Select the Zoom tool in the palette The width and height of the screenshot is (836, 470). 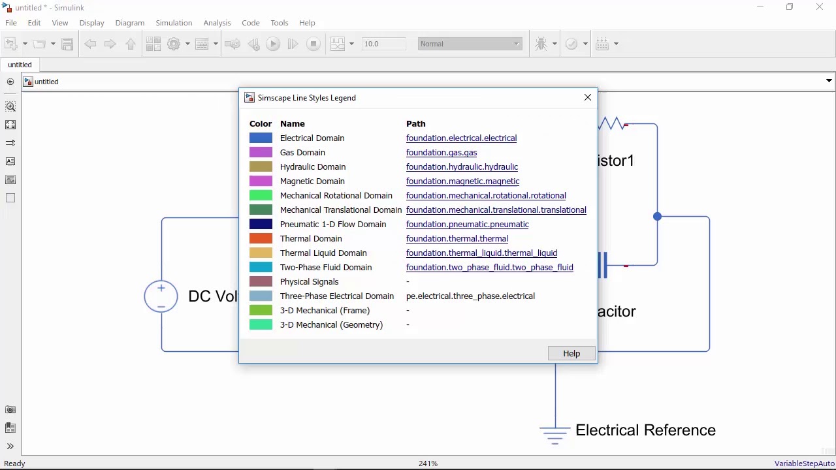coord(10,106)
